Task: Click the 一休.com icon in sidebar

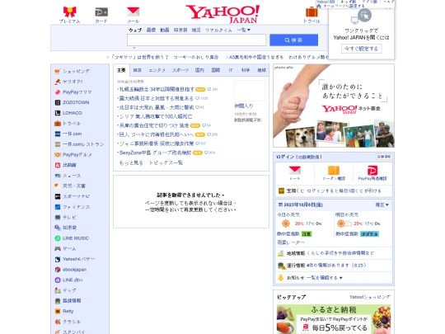Action: 58,134
